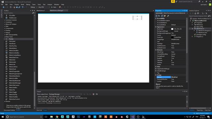
Task: Select MetroButton in the toolbox
Action: [x=13, y=48]
